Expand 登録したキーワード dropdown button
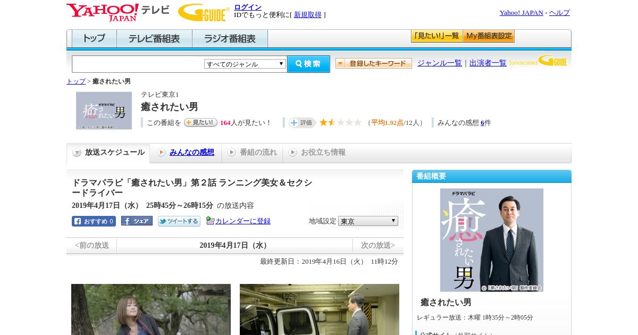This screenshot has width=638, height=335. (374, 63)
